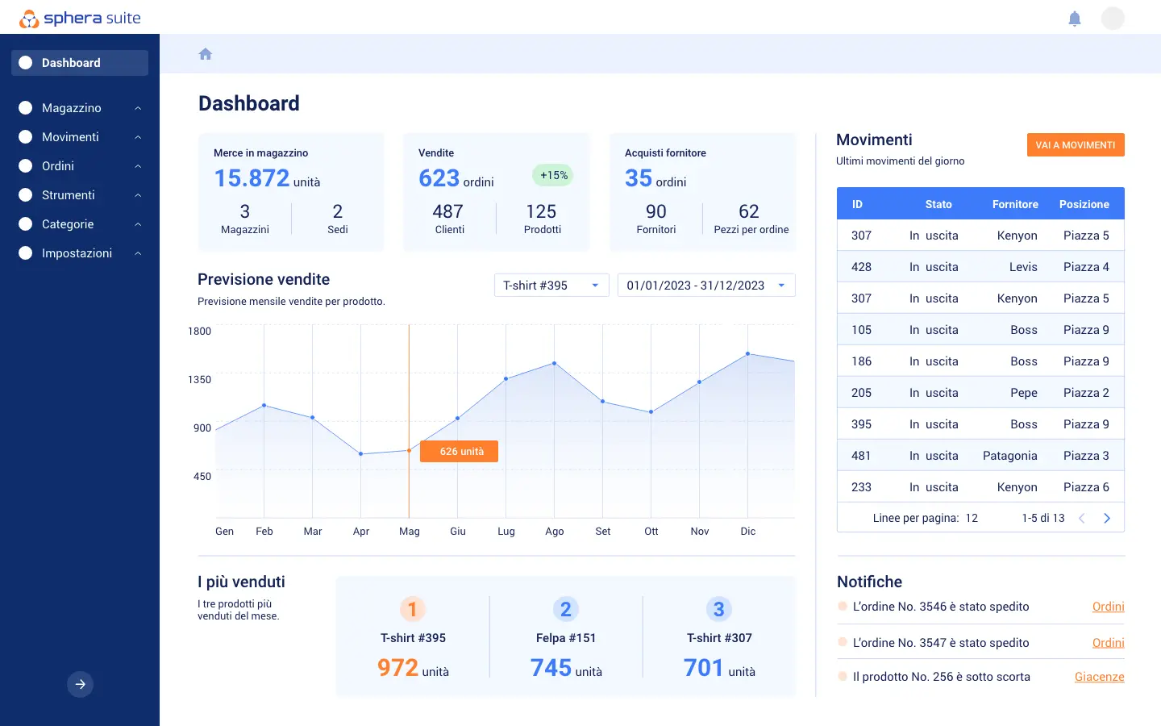The width and height of the screenshot is (1161, 726).
Task: Click the Levis supplier cell
Action: (x=1023, y=267)
